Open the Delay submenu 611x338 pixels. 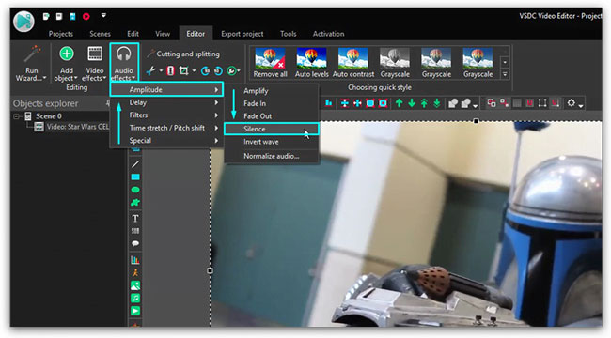[x=166, y=102]
